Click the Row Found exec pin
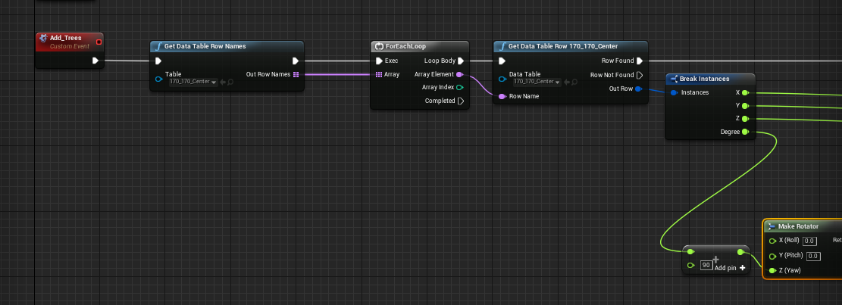The image size is (842, 305). [639, 61]
